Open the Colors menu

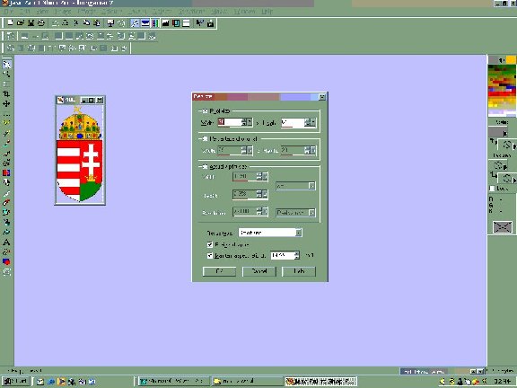coord(111,12)
